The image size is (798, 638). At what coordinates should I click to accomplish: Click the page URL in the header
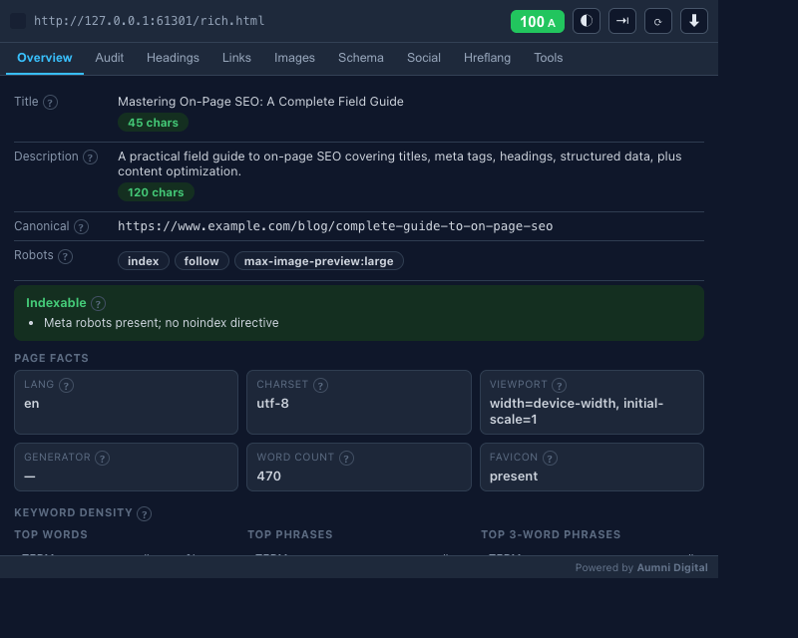point(149,21)
